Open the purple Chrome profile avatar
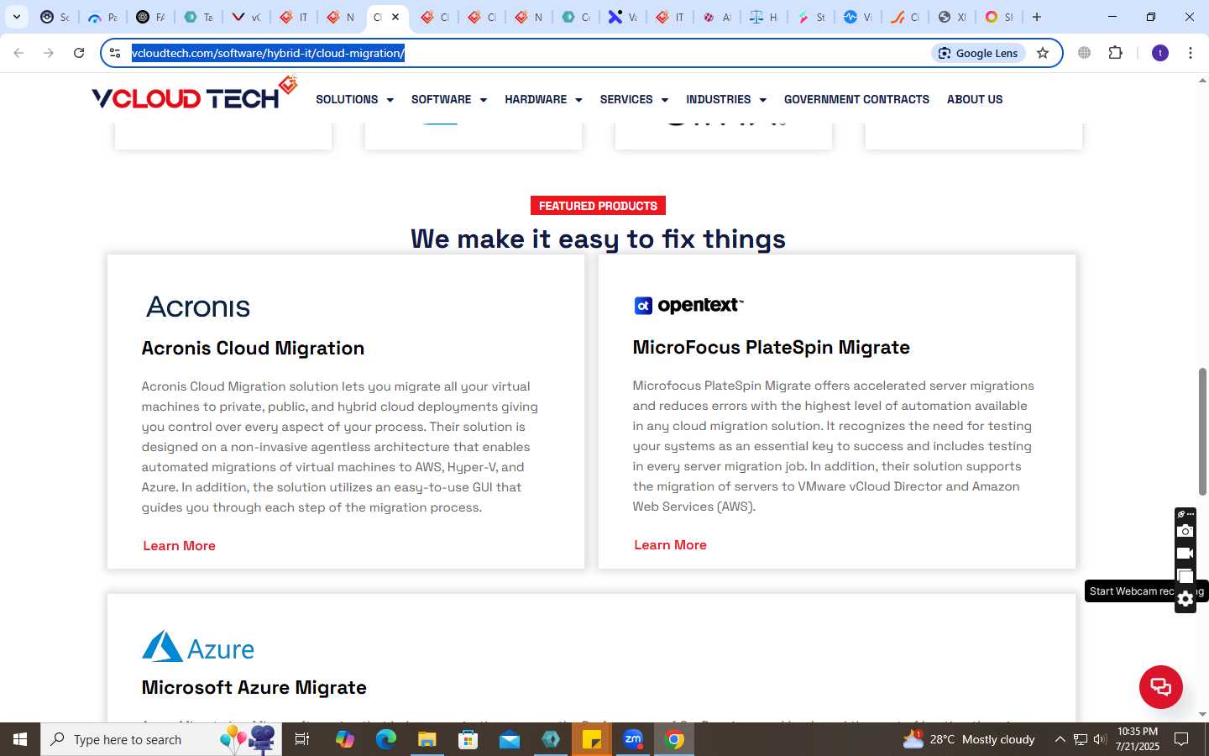1209x756 pixels. pyautogui.click(x=1160, y=53)
